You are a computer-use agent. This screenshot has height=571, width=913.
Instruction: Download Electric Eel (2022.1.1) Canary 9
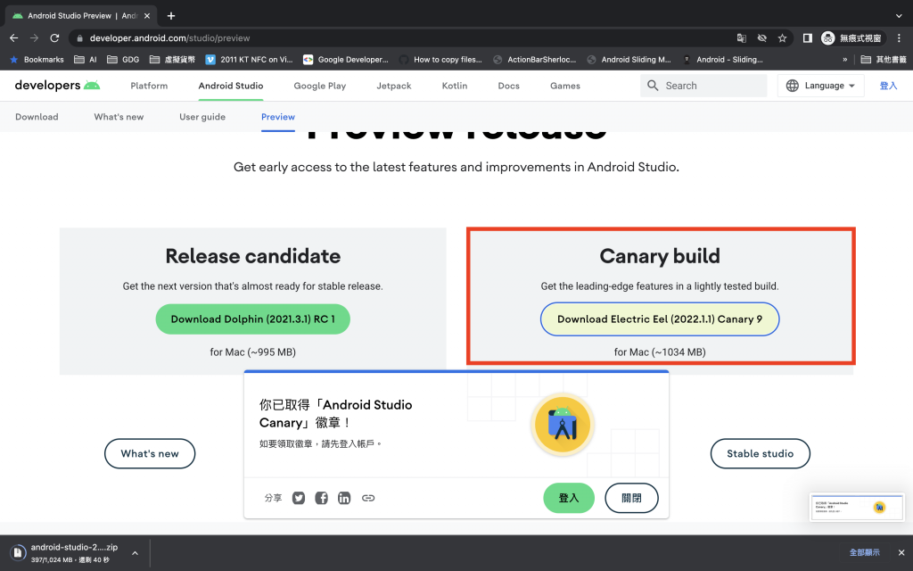(x=660, y=319)
